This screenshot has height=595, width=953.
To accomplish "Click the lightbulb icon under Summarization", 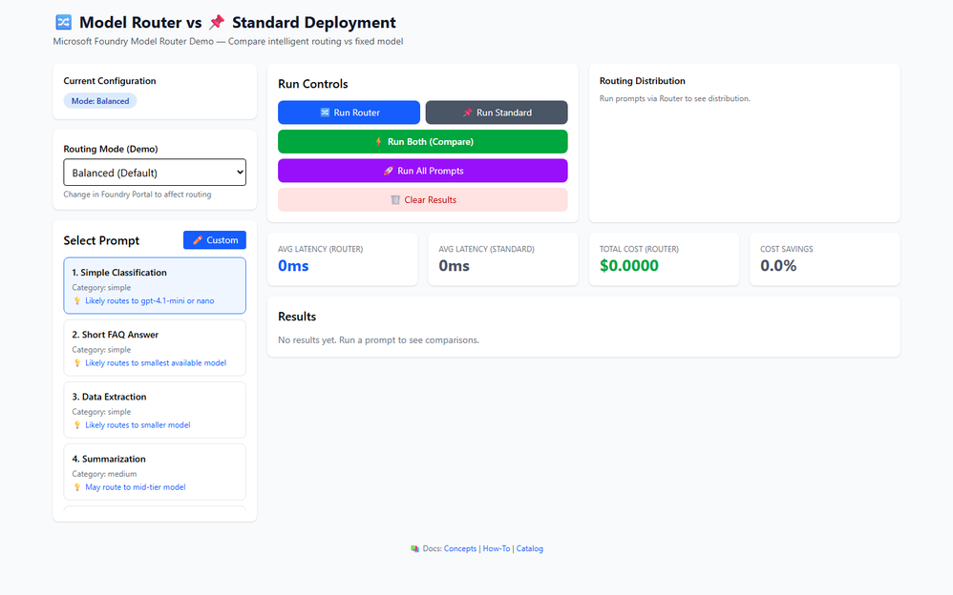I will click(77, 487).
